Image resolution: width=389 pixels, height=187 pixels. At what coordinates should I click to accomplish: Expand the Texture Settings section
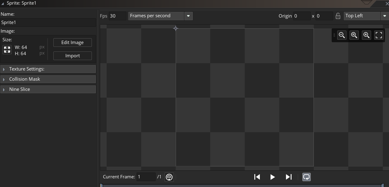click(x=48, y=69)
